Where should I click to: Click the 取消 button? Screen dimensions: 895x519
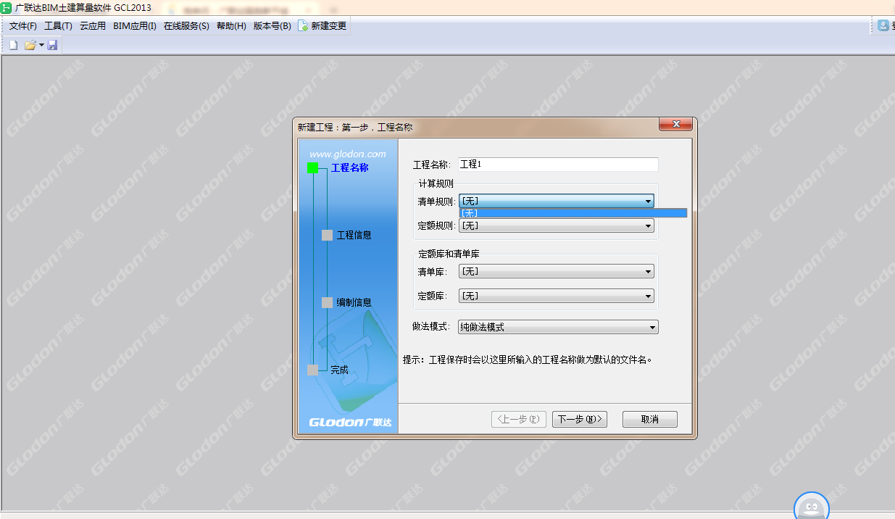click(650, 419)
